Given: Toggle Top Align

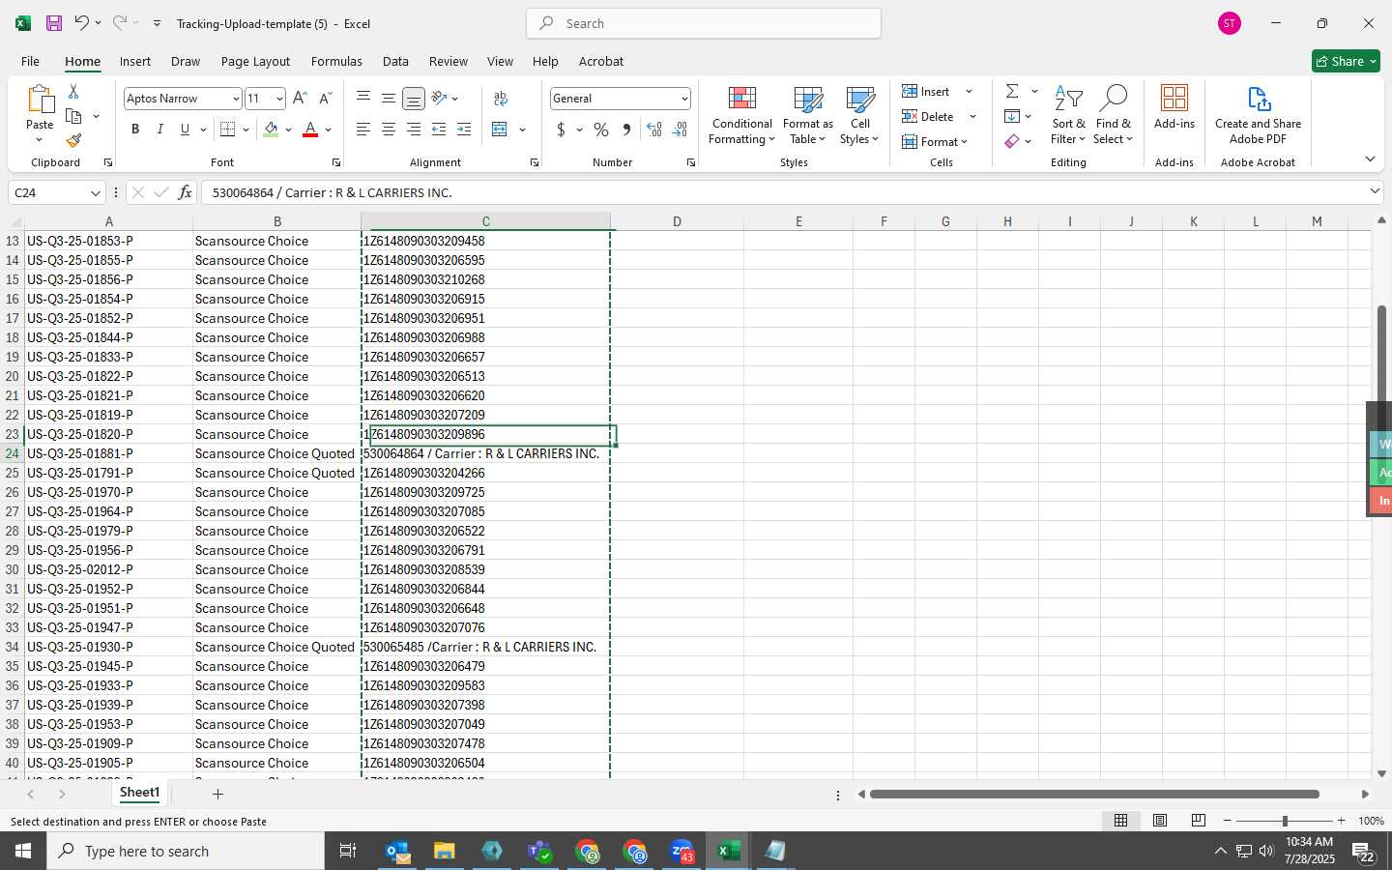Looking at the screenshot, I should click(363, 99).
